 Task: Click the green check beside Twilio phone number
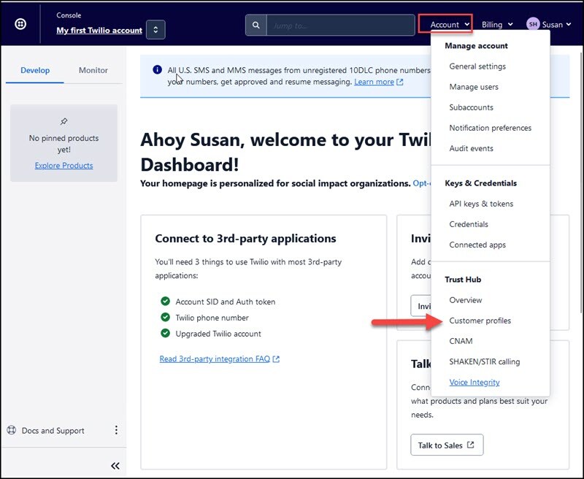click(x=166, y=317)
